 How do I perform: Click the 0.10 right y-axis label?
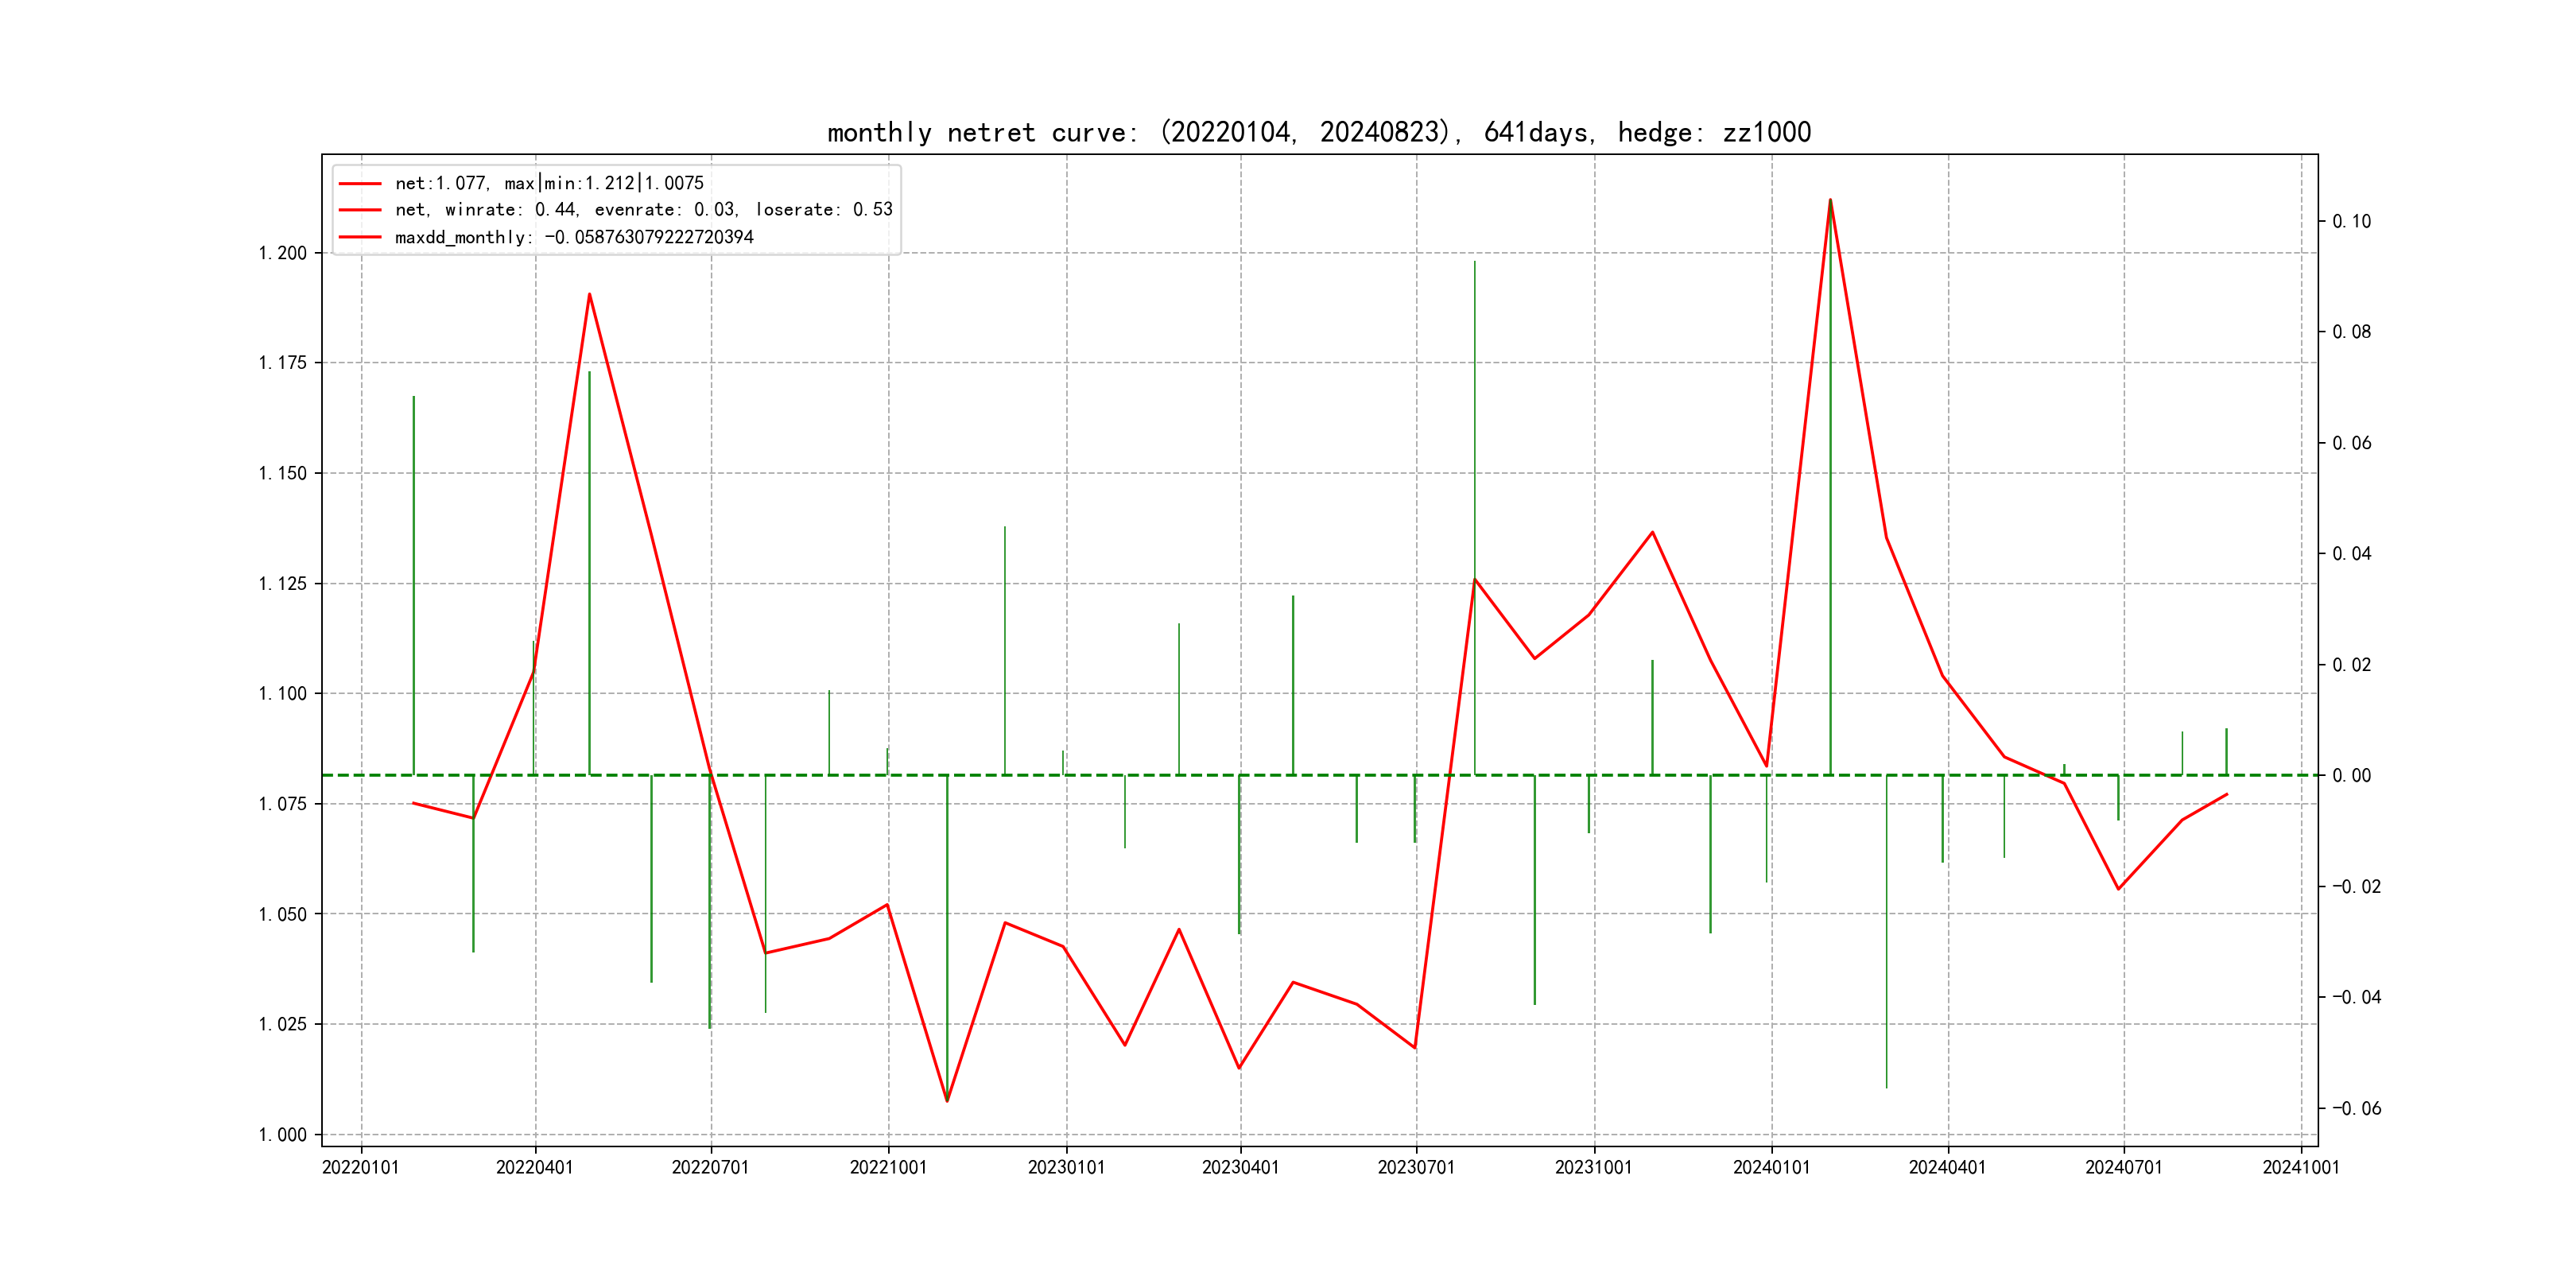pos(2351,221)
